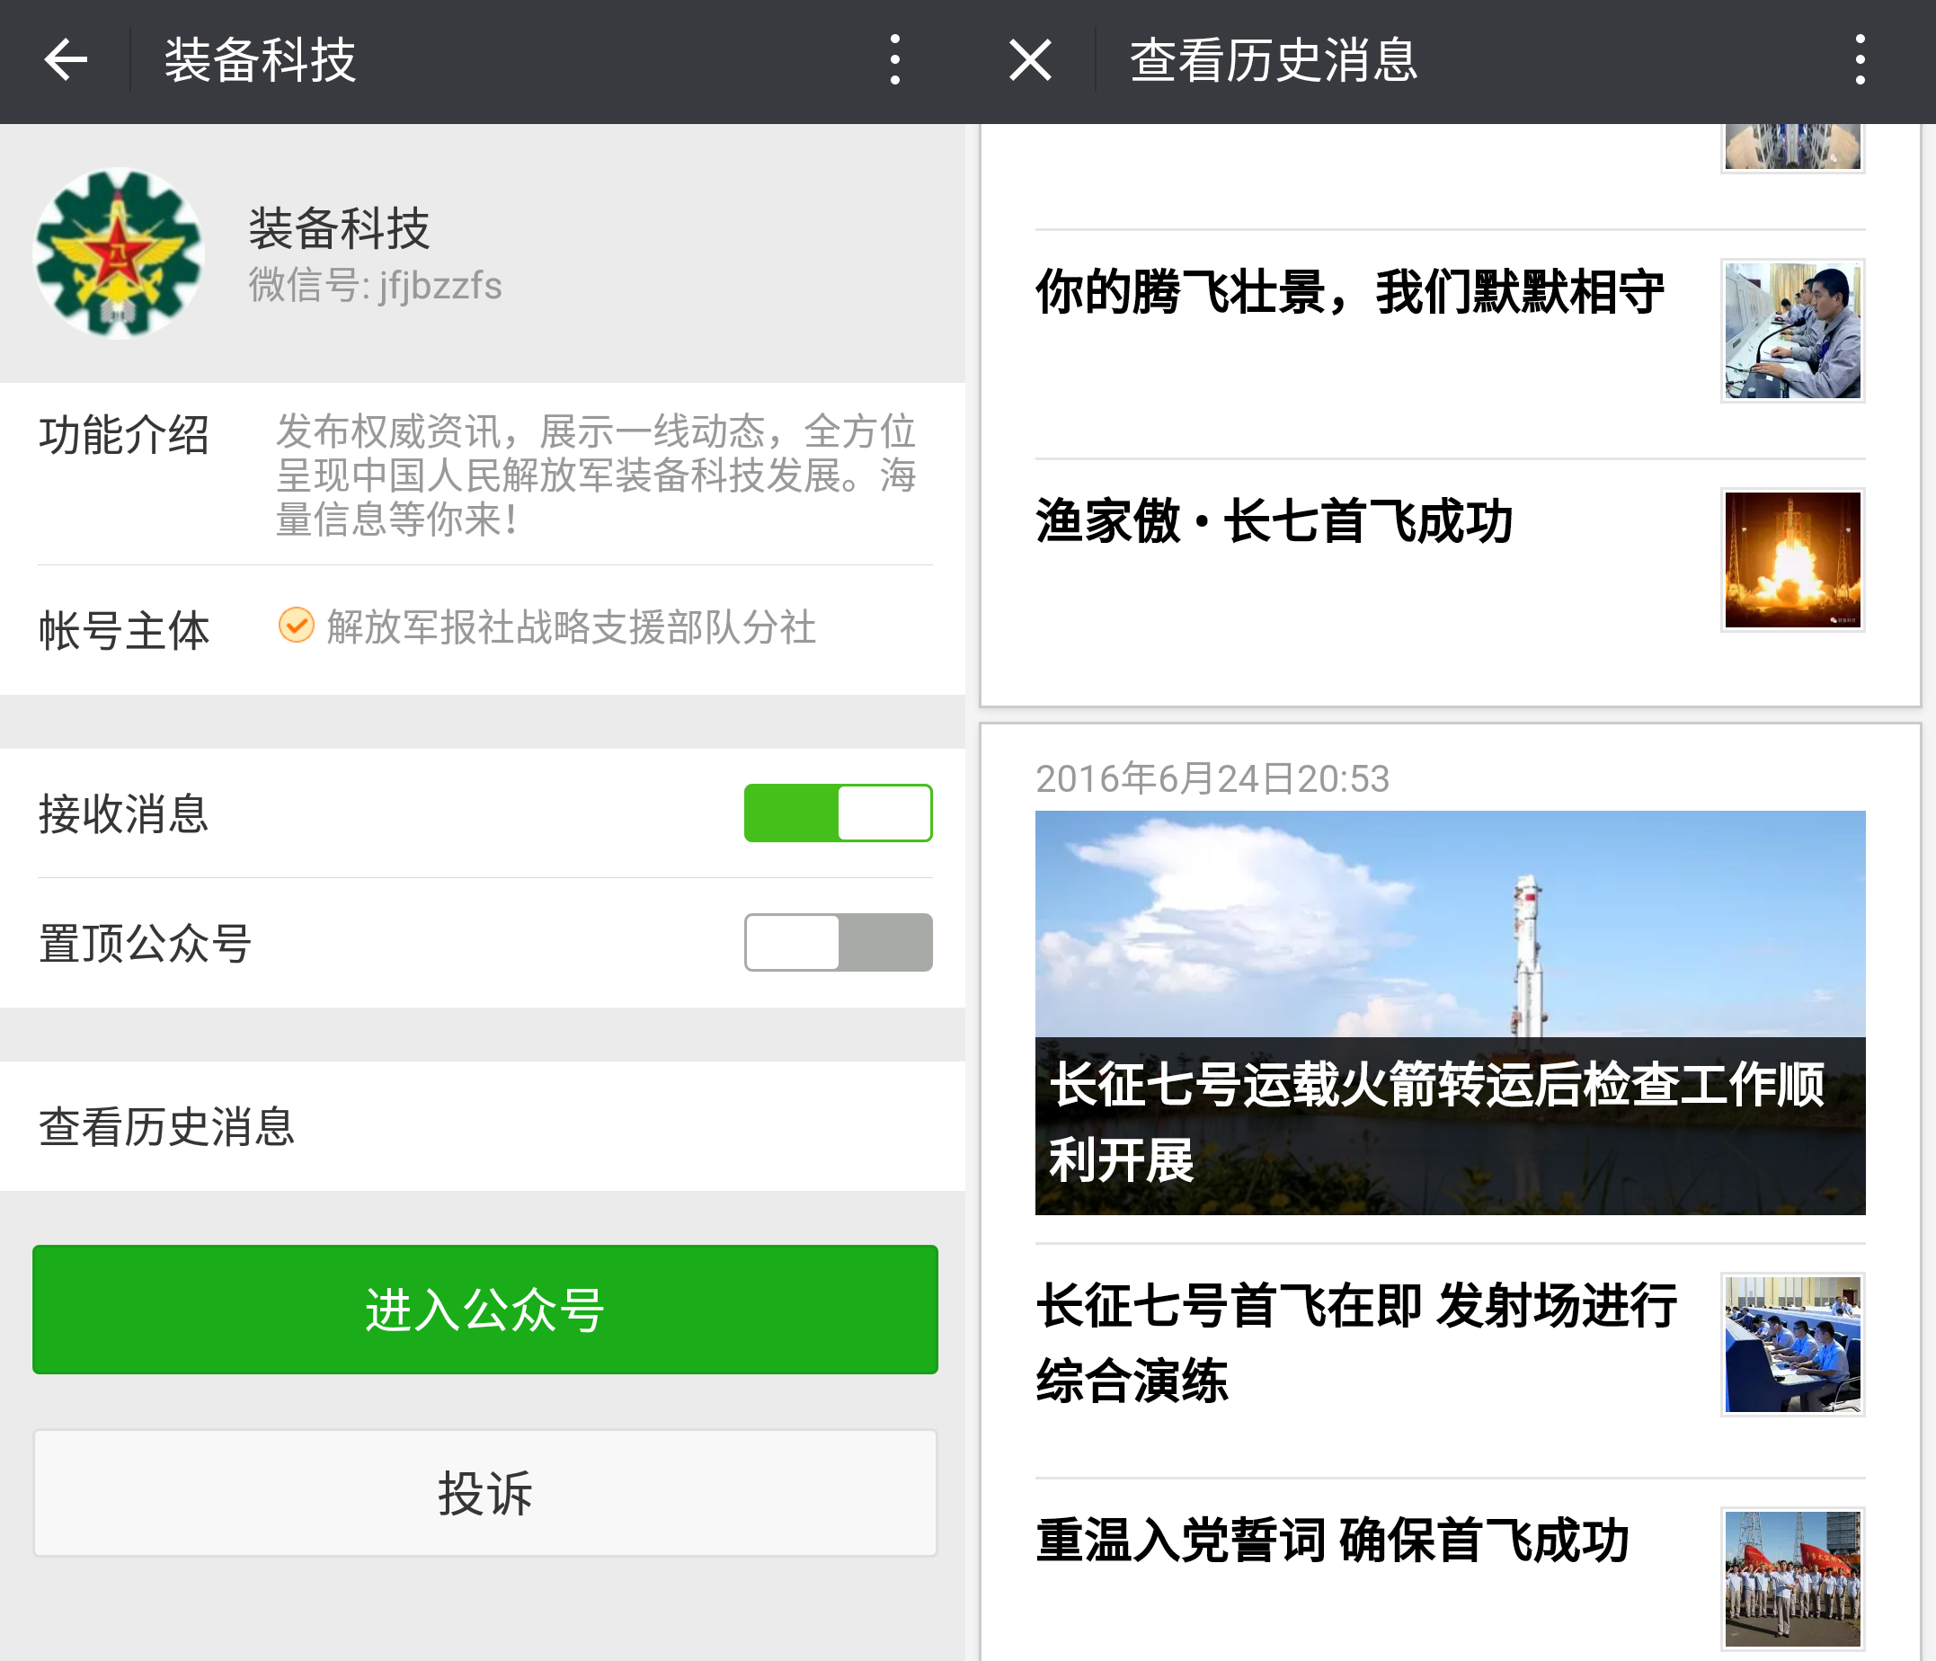Tap the 装备科技 account avatar emblem
The image size is (1936, 1661).
119,253
